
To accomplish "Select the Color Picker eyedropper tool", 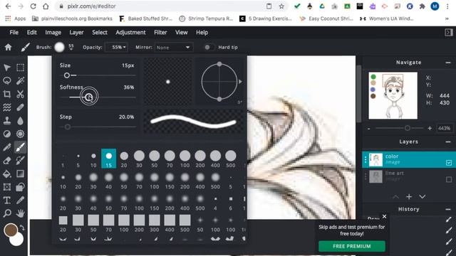I will 20,201.
